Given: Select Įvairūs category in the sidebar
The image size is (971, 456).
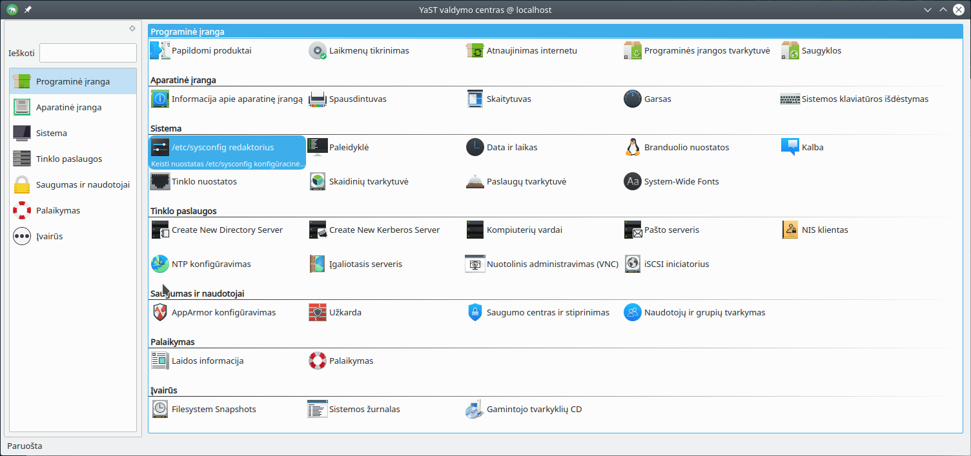Looking at the screenshot, I should (x=49, y=237).
